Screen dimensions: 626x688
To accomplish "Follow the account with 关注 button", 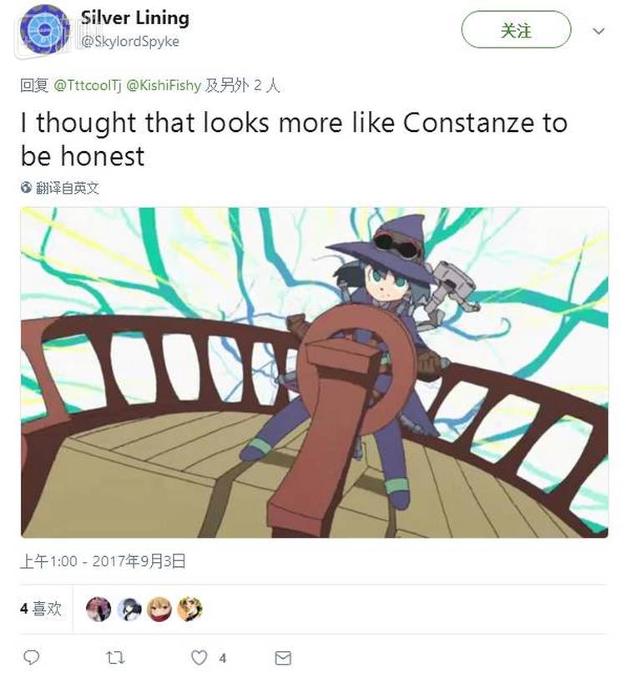I will pos(516,30).
